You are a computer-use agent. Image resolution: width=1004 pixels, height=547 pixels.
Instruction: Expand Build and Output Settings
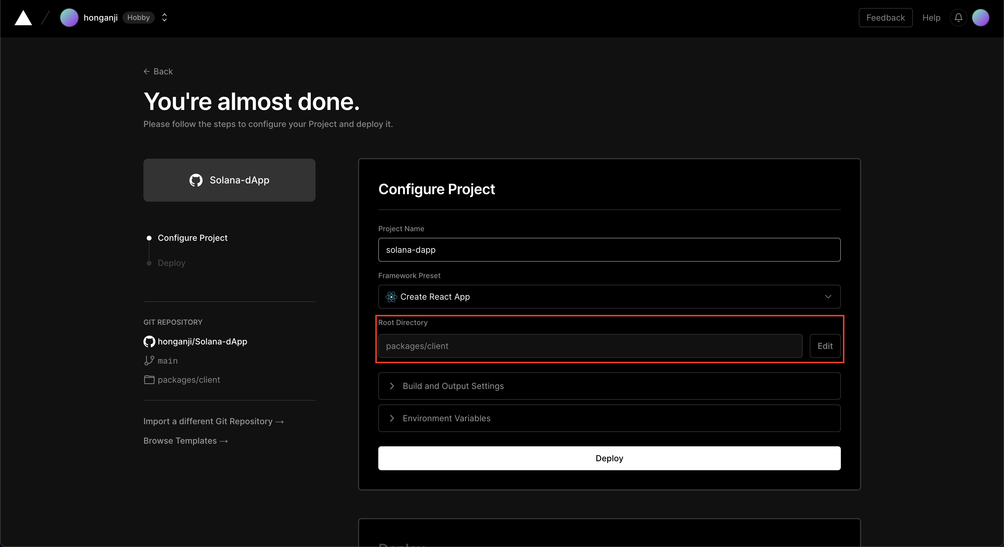(609, 386)
